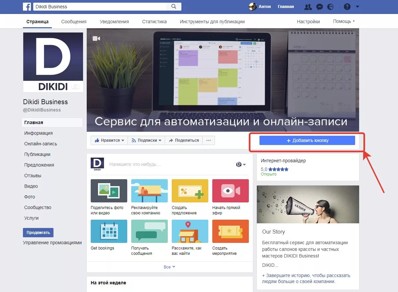Open Messenger icon in top bar

pos(319,7)
